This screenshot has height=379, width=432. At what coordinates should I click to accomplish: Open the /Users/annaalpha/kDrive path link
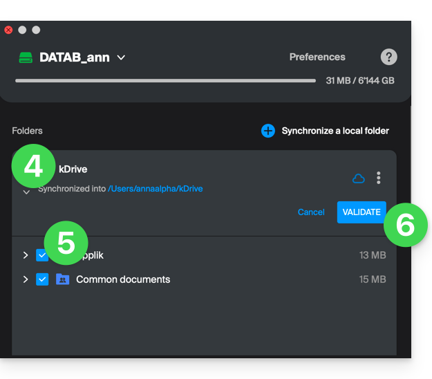point(155,188)
